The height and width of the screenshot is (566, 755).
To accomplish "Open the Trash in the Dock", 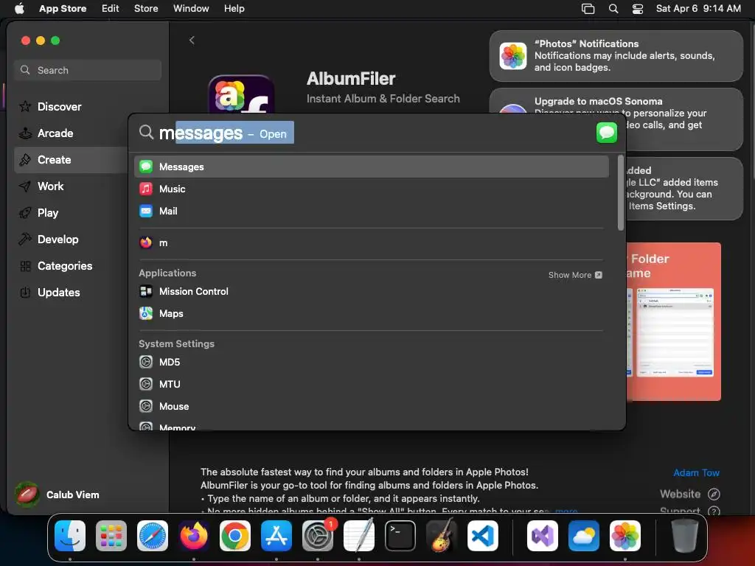I will pyautogui.click(x=684, y=536).
